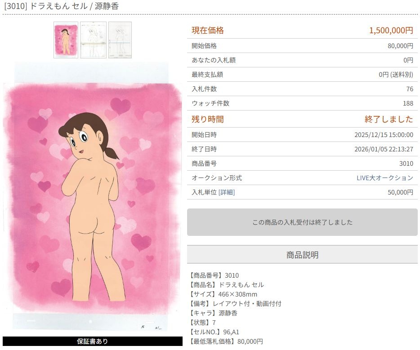This screenshot has width=420, height=350.
Task: Open the LIVE大オークション link
Action: 384,178
